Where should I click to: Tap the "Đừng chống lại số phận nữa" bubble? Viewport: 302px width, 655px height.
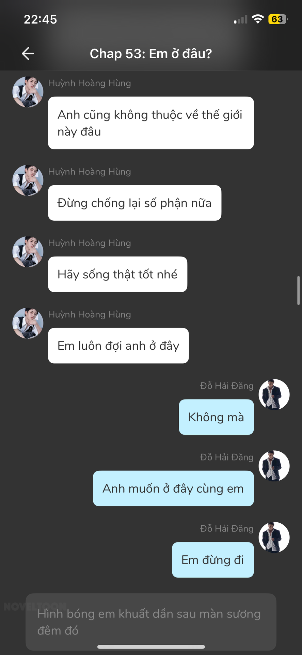[134, 203]
